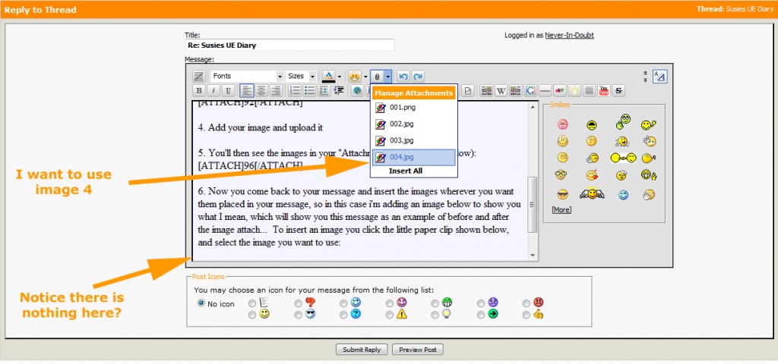The width and height of the screenshot is (778, 364).
Task: Click into the Title text field
Action: pyautogui.click(x=319, y=45)
